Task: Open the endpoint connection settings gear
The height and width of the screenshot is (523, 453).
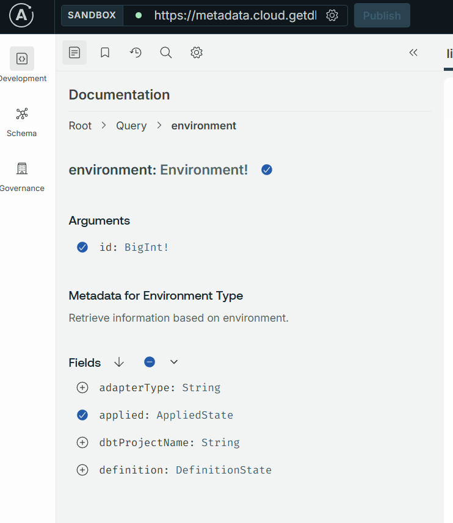Action: 332,15
